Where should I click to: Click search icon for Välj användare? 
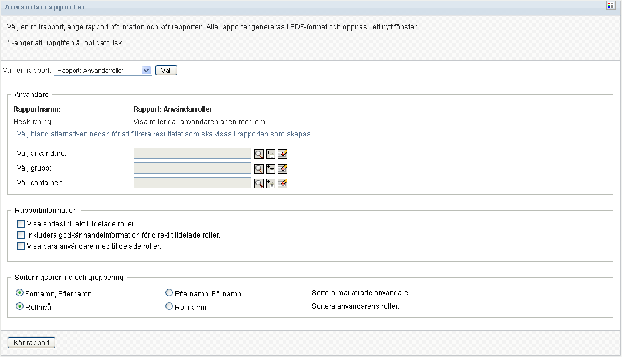(x=258, y=154)
